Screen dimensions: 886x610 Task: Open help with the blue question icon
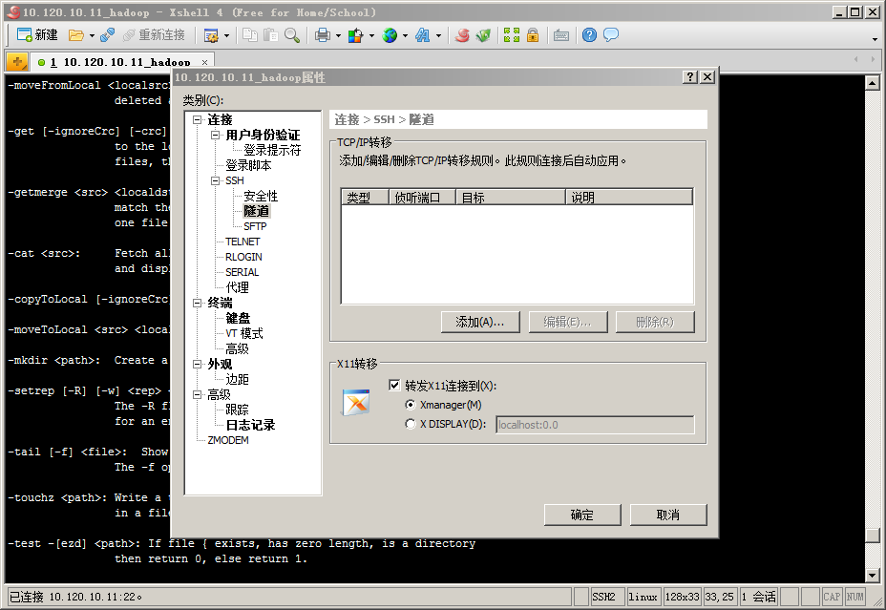(x=589, y=35)
